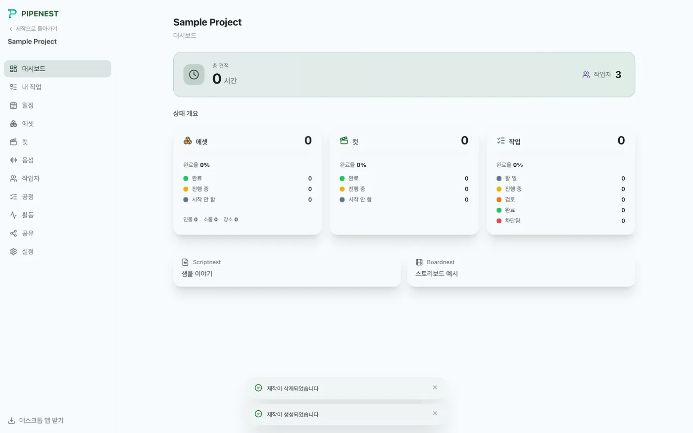Click the 음성 waveform icon

click(x=13, y=160)
